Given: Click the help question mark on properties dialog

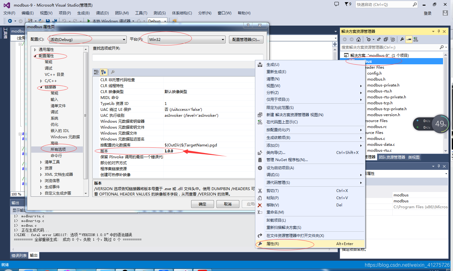Looking at the screenshot, I should pos(248,25).
